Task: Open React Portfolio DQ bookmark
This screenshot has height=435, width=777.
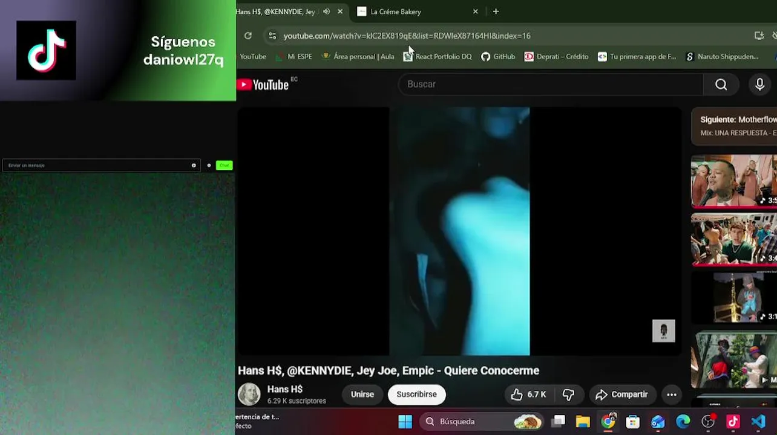Action: pos(437,56)
